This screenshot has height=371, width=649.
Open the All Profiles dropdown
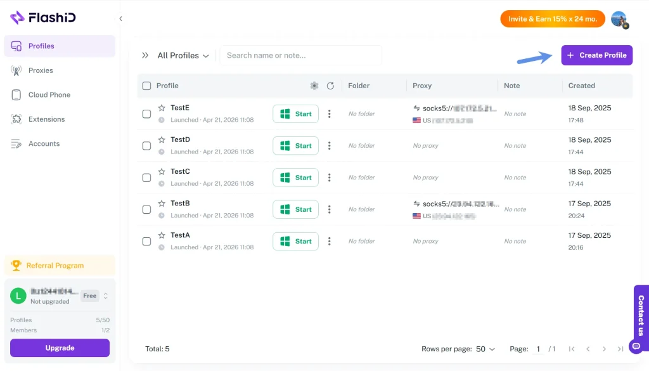(x=183, y=55)
